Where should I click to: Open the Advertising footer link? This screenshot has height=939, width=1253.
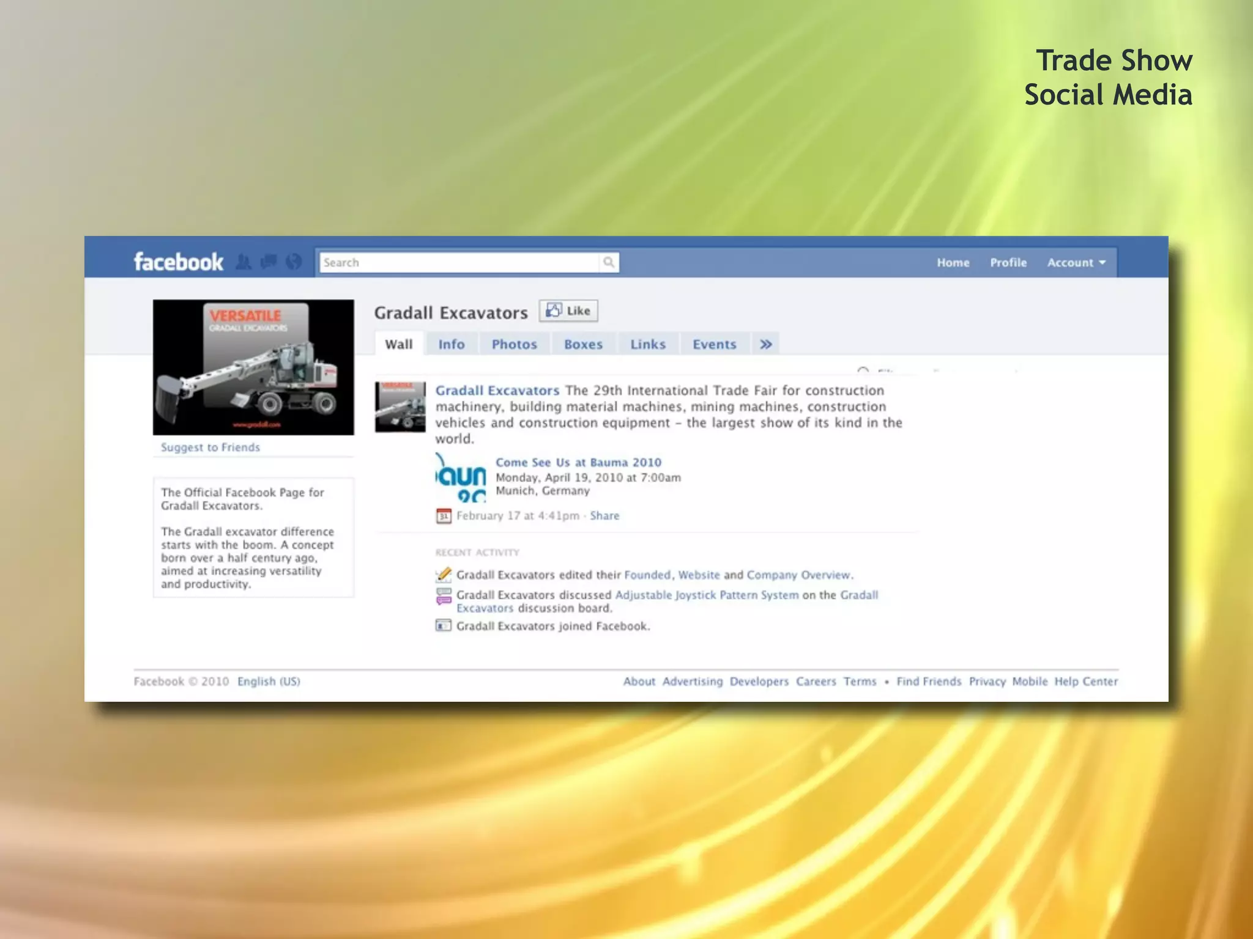click(693, 681)
